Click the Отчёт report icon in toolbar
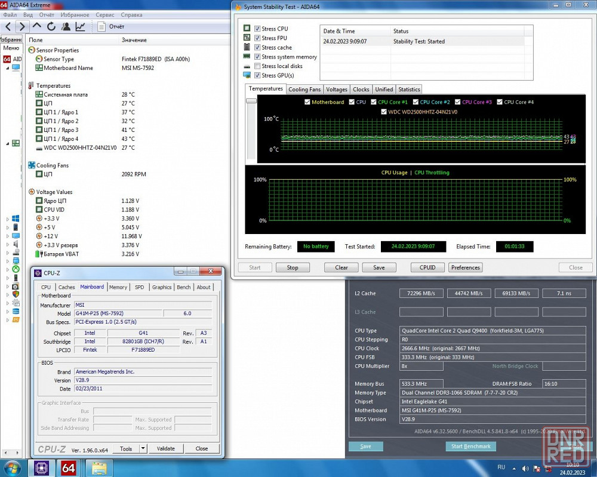The image size is (597, 477). pos(102,27)
